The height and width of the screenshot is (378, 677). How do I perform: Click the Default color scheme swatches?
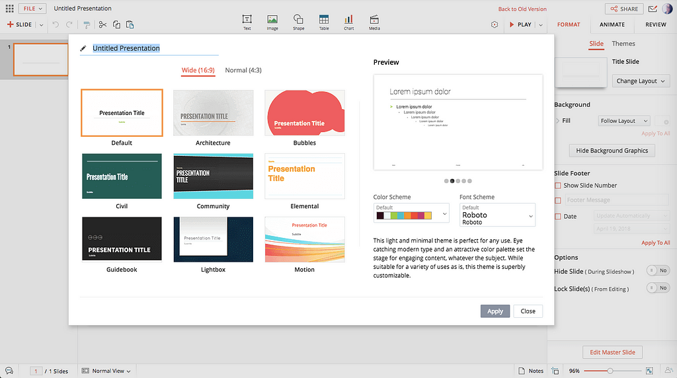click(404, 215)
